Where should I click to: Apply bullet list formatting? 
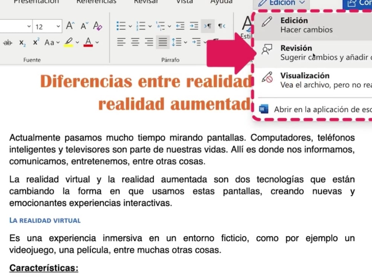(x=121, y=26)
